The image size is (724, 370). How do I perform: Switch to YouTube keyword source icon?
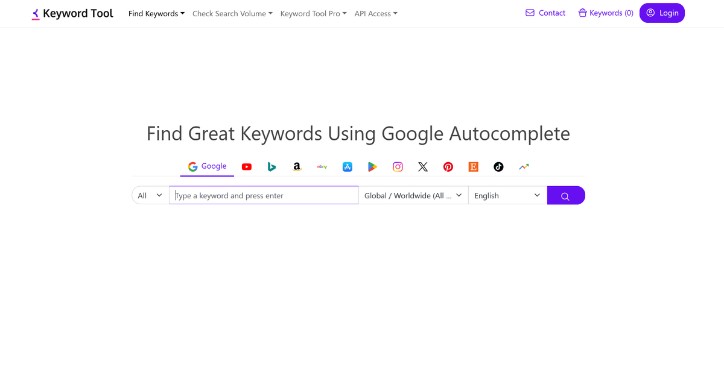[247, 167]
